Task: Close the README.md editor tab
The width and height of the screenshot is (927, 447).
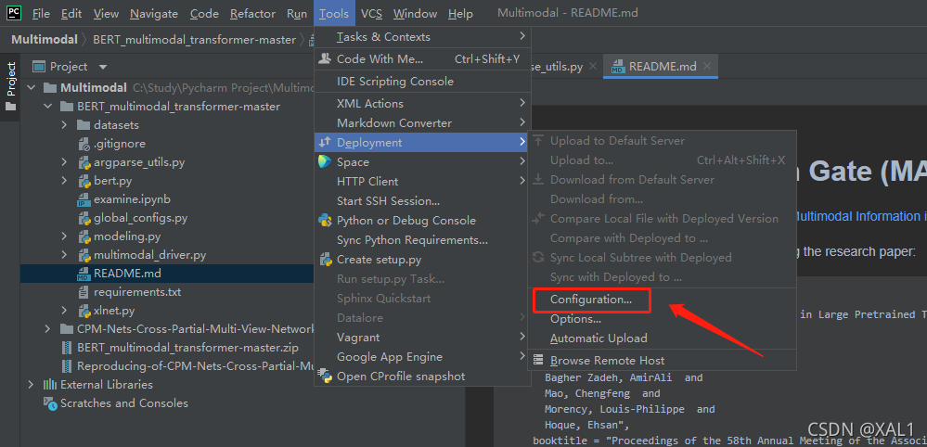Action: 707,66
